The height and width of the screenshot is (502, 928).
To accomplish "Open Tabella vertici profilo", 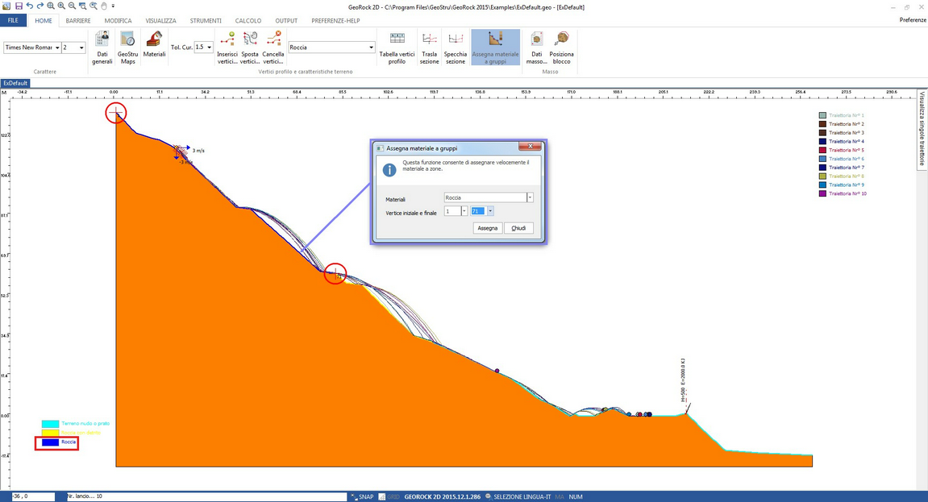I will pos(397,48).
